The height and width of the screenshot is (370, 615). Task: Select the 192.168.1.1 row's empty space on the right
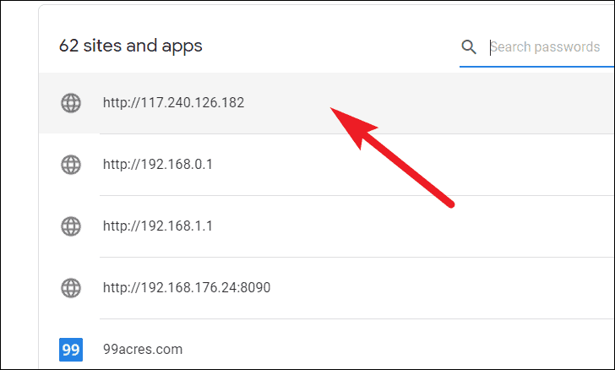(x=414, y=226)
